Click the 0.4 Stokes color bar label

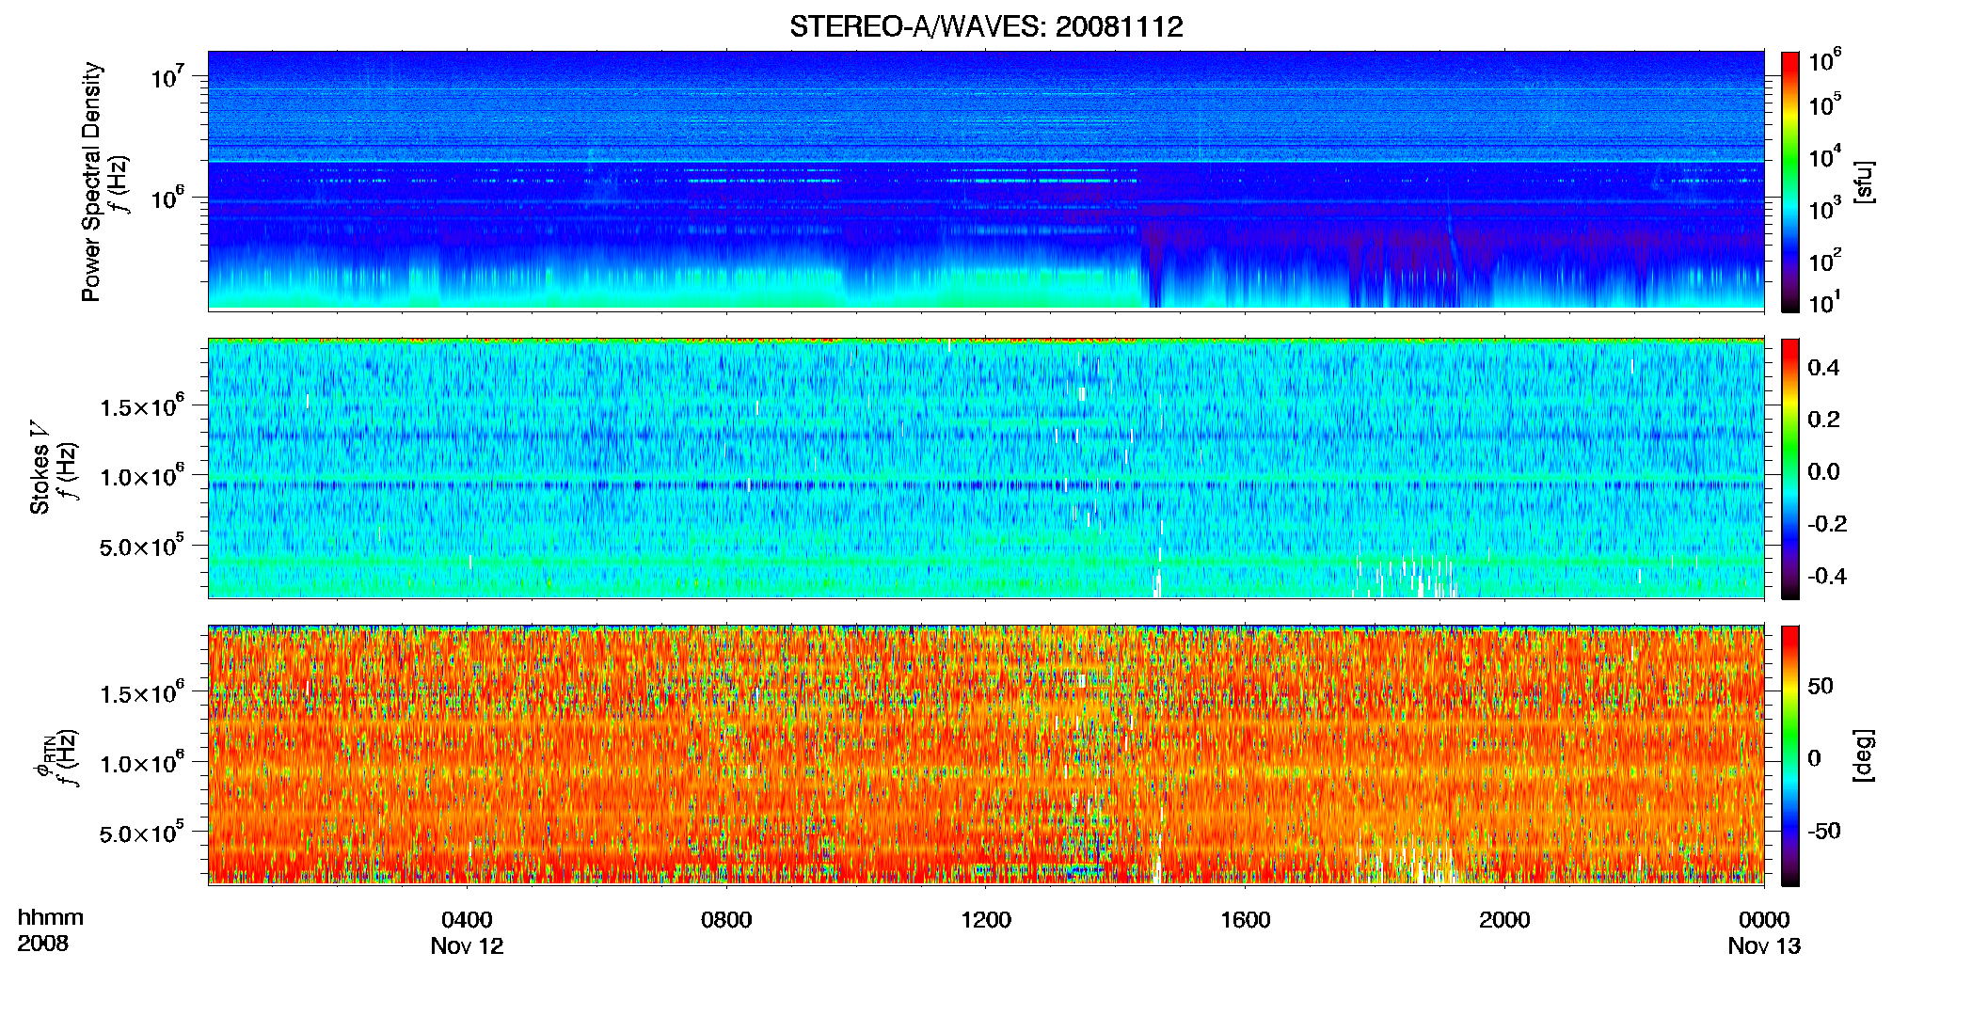pyautogui.click(x=1823, y=368)
